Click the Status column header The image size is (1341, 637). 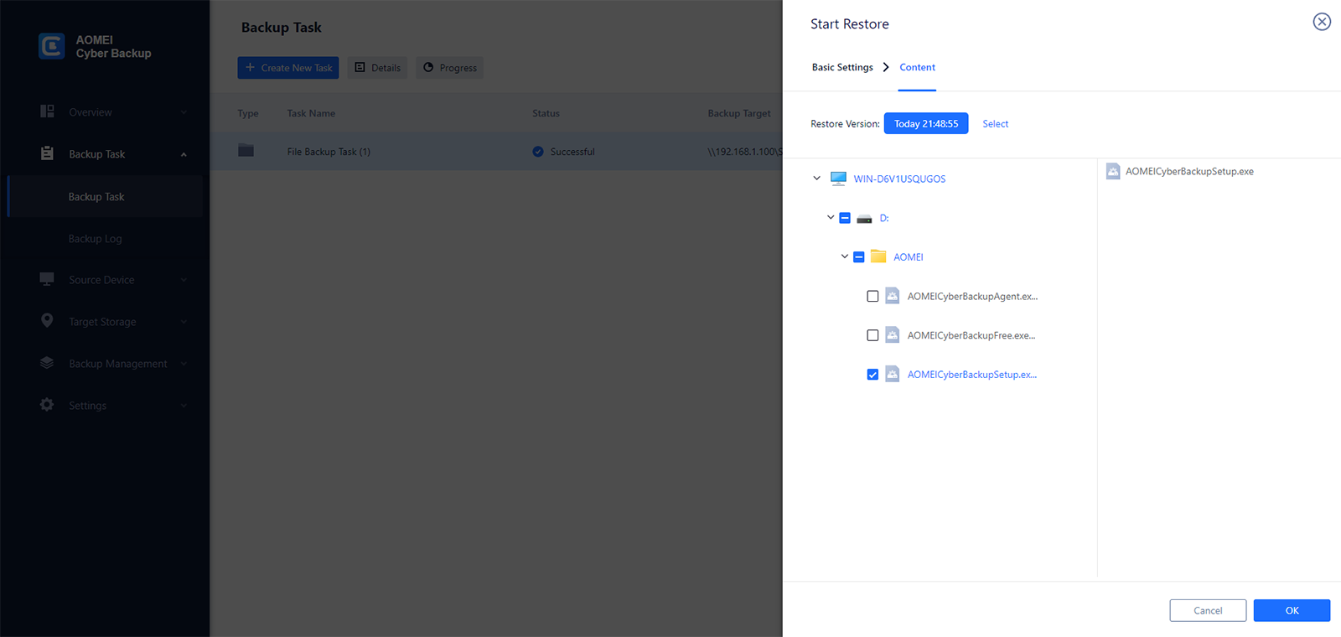[x=546, y=113]
